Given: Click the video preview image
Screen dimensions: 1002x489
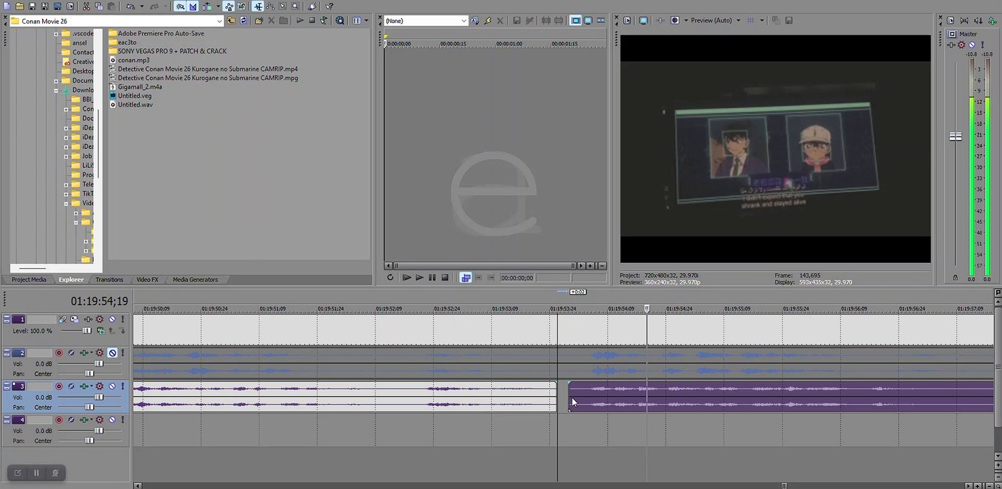Looking at the screenshot, I should pos(775,149).
